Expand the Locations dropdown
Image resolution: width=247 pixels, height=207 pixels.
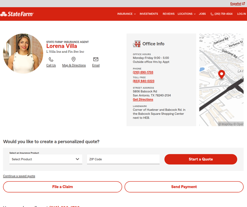(187, 14)
